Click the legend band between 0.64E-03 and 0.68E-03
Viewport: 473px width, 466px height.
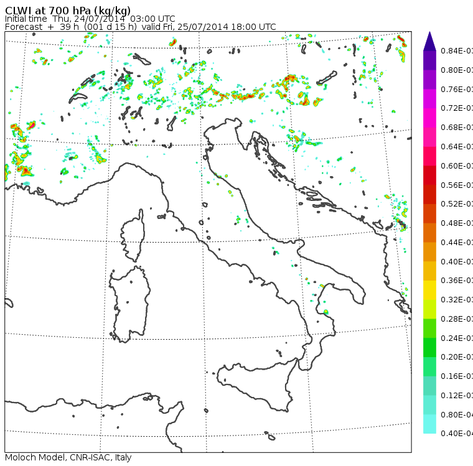(429, 137)
